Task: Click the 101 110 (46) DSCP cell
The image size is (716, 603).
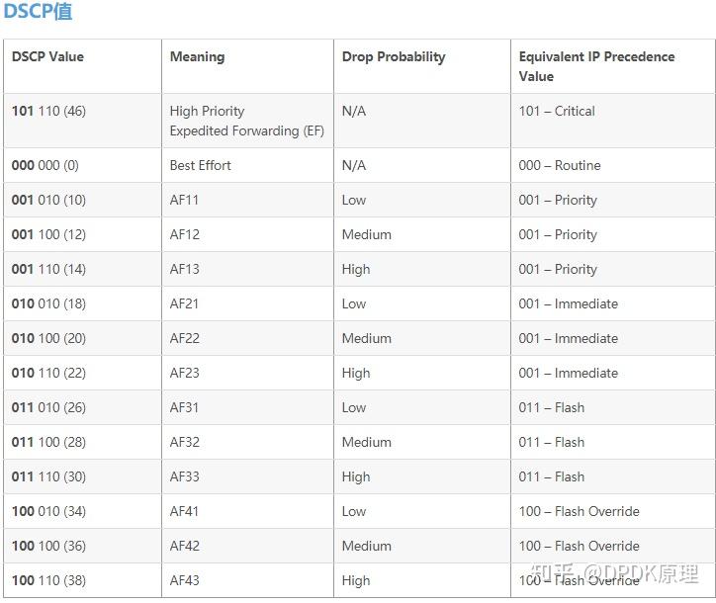Action: click(x=48, y=112)
